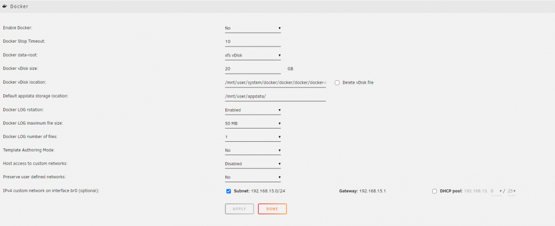Click the Delete vDisk file label
The height and width of the screenshot is (226, 555).
(x=358, y=83)
